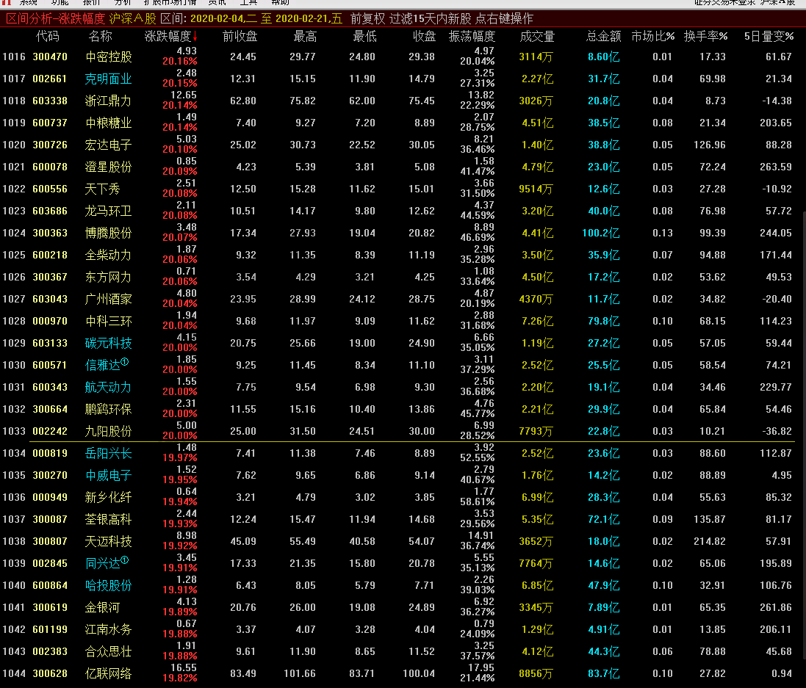
Task: Select the 亿联网络 row at the bottom
Action: [109, 673]
